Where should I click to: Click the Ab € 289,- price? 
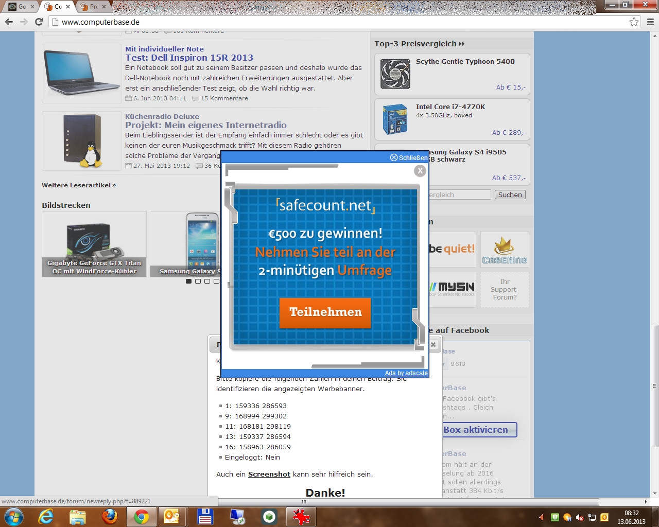tap(509, 132)
